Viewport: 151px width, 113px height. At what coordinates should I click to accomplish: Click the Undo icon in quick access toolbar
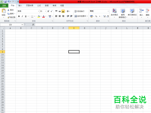click(x=8, y=2)
